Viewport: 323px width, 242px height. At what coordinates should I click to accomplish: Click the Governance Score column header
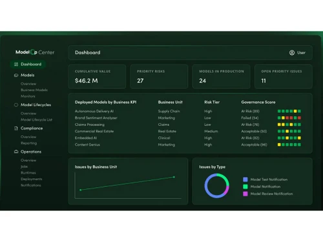pyautogui.click(x=258, y=102)
